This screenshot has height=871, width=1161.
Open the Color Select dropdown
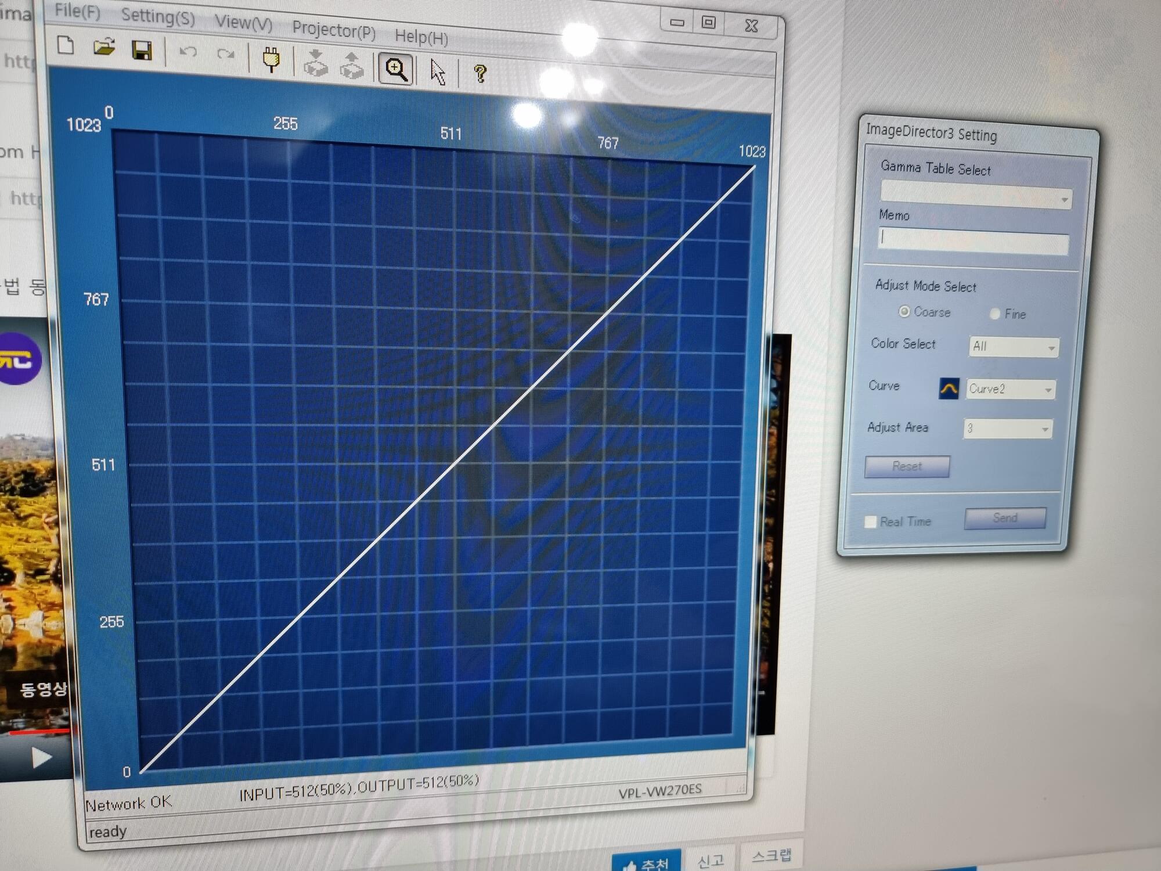pyautogui.click(x=1051, y=348)
